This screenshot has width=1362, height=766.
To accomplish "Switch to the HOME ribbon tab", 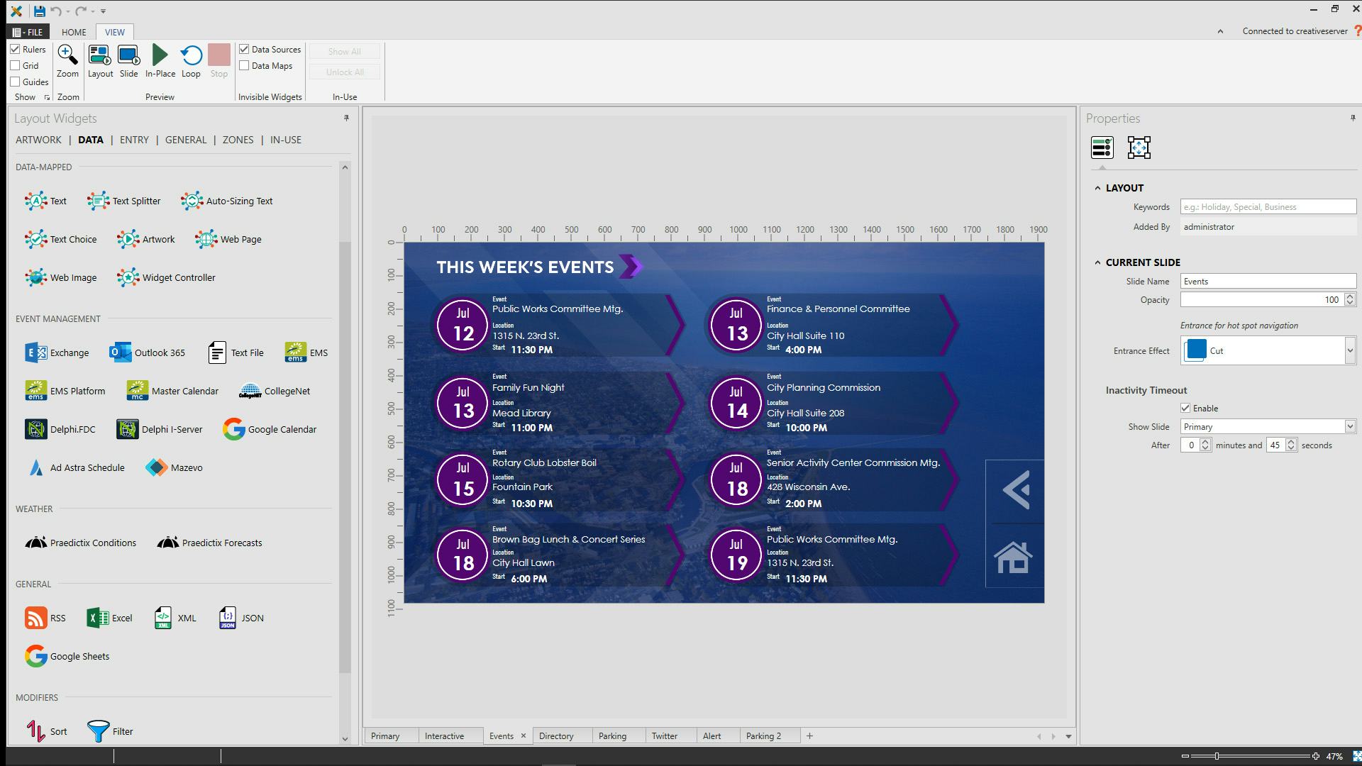I will [x=73, y=32].
